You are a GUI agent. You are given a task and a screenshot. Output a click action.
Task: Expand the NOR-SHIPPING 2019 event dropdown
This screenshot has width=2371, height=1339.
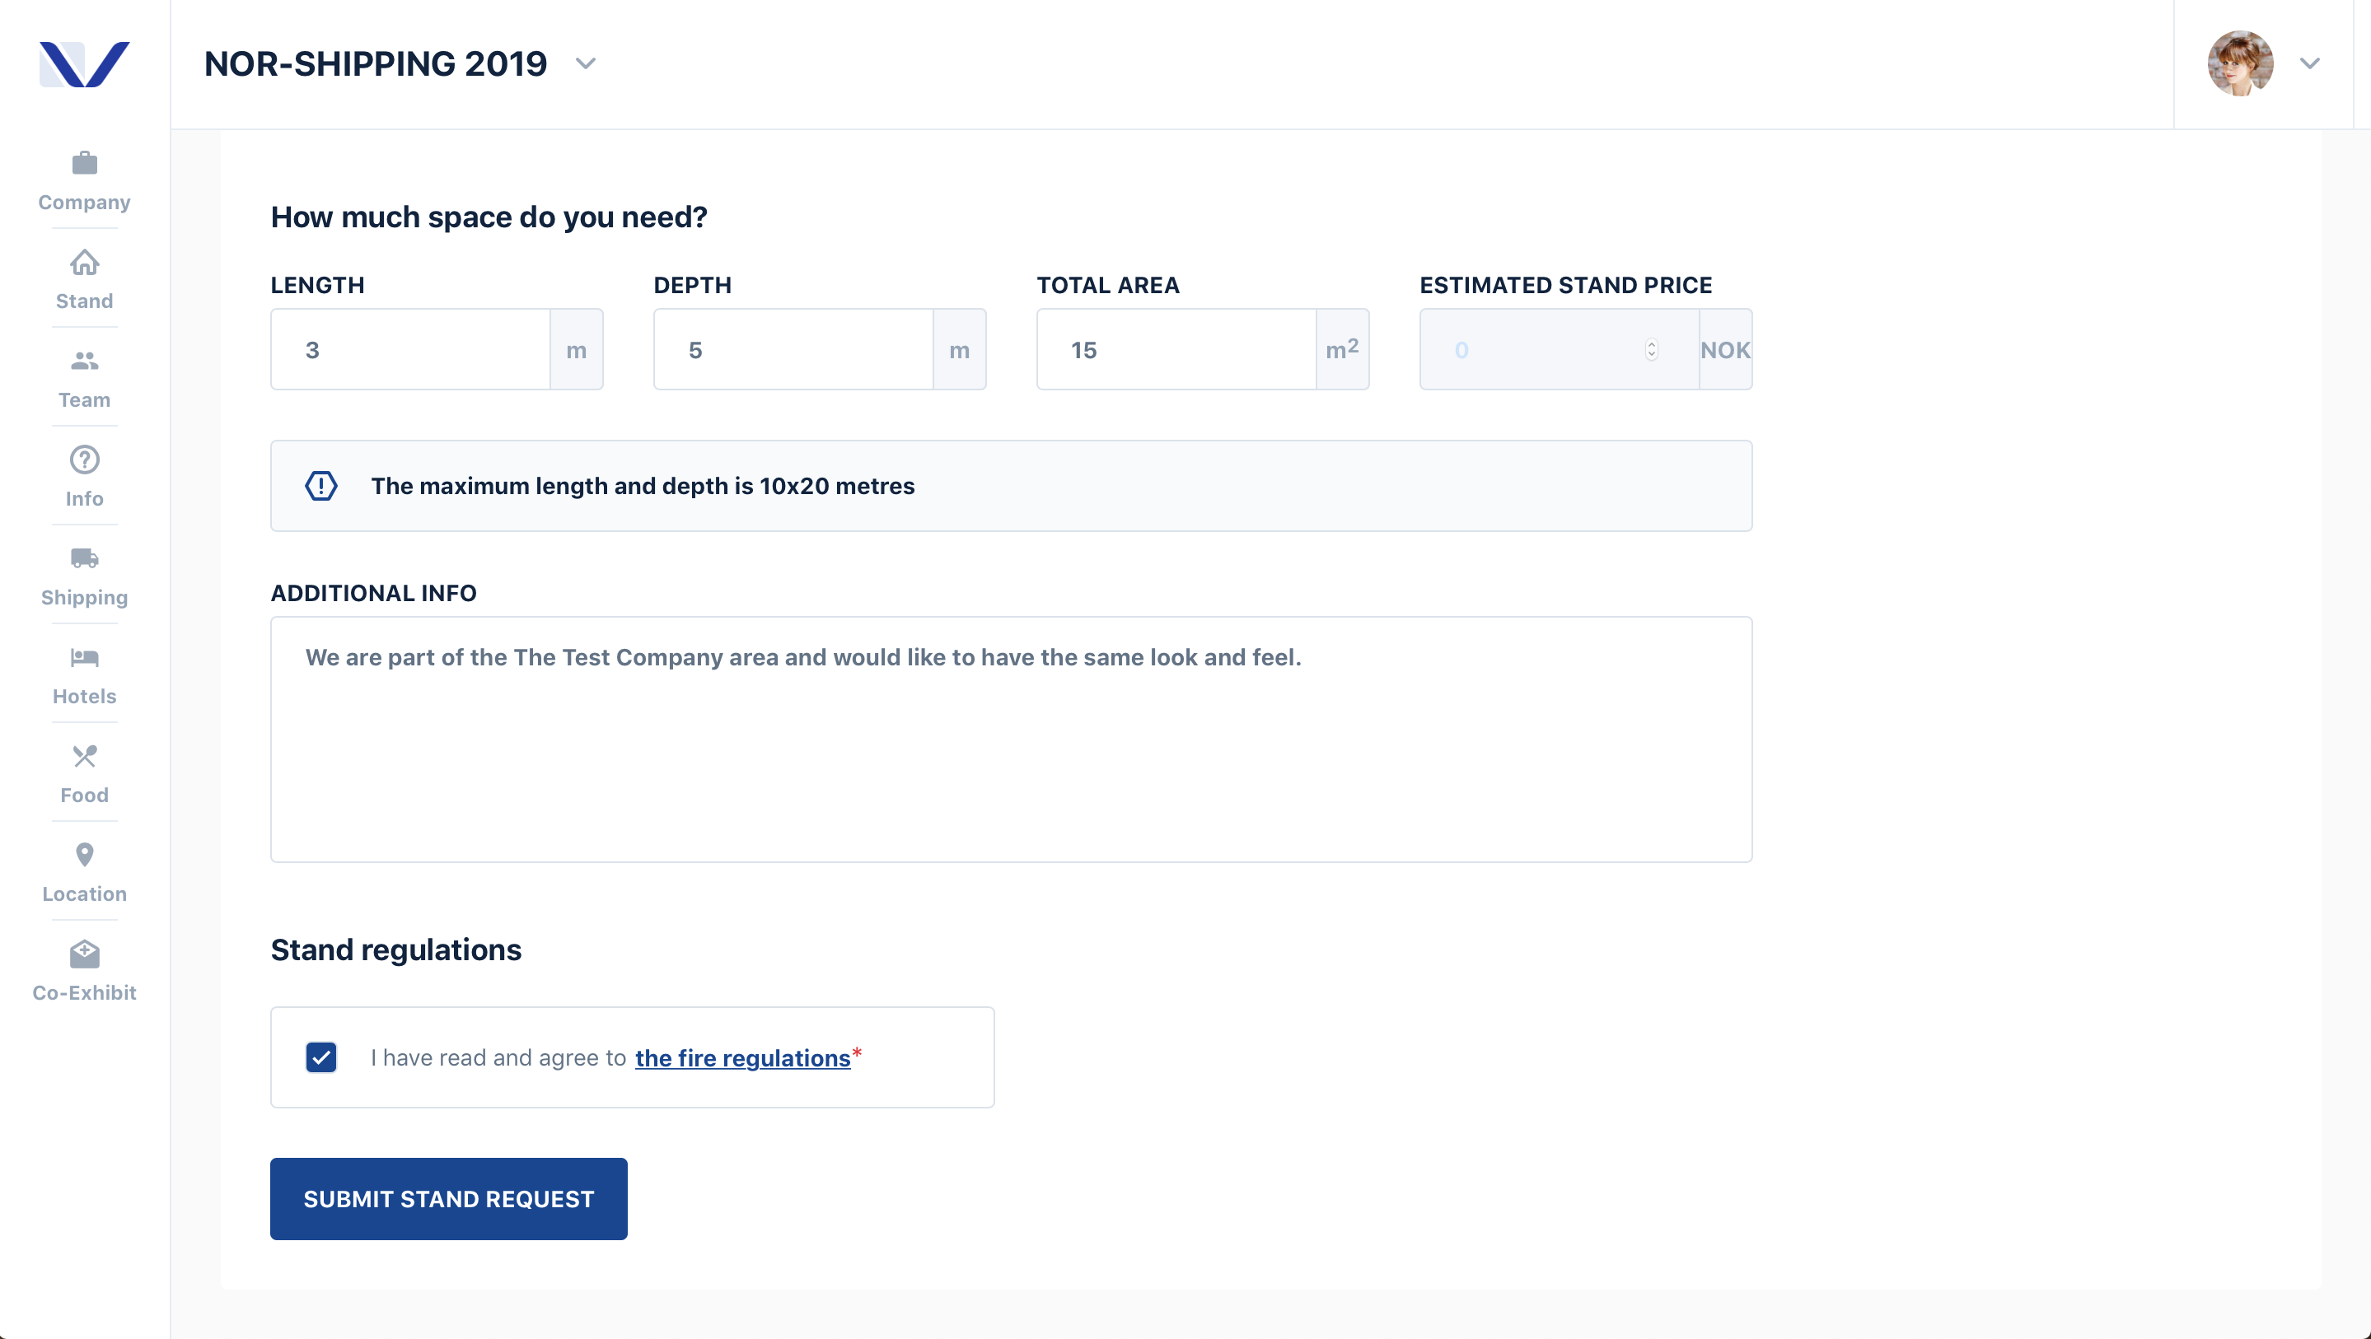point(586,63)
